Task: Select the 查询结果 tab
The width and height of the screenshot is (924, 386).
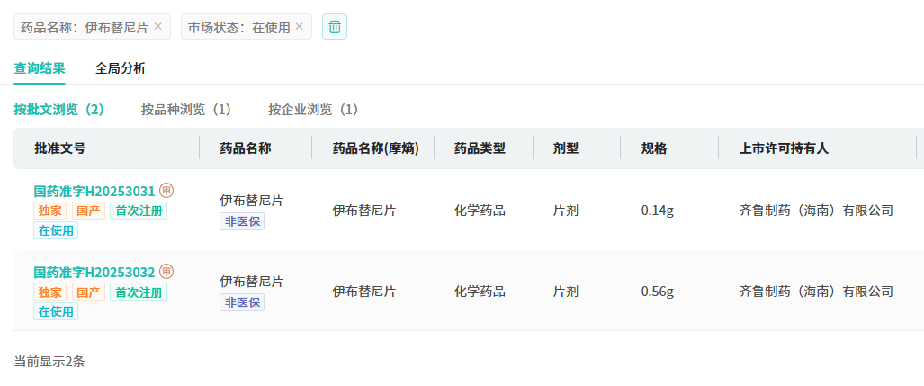Action: (x=40, y=68)
